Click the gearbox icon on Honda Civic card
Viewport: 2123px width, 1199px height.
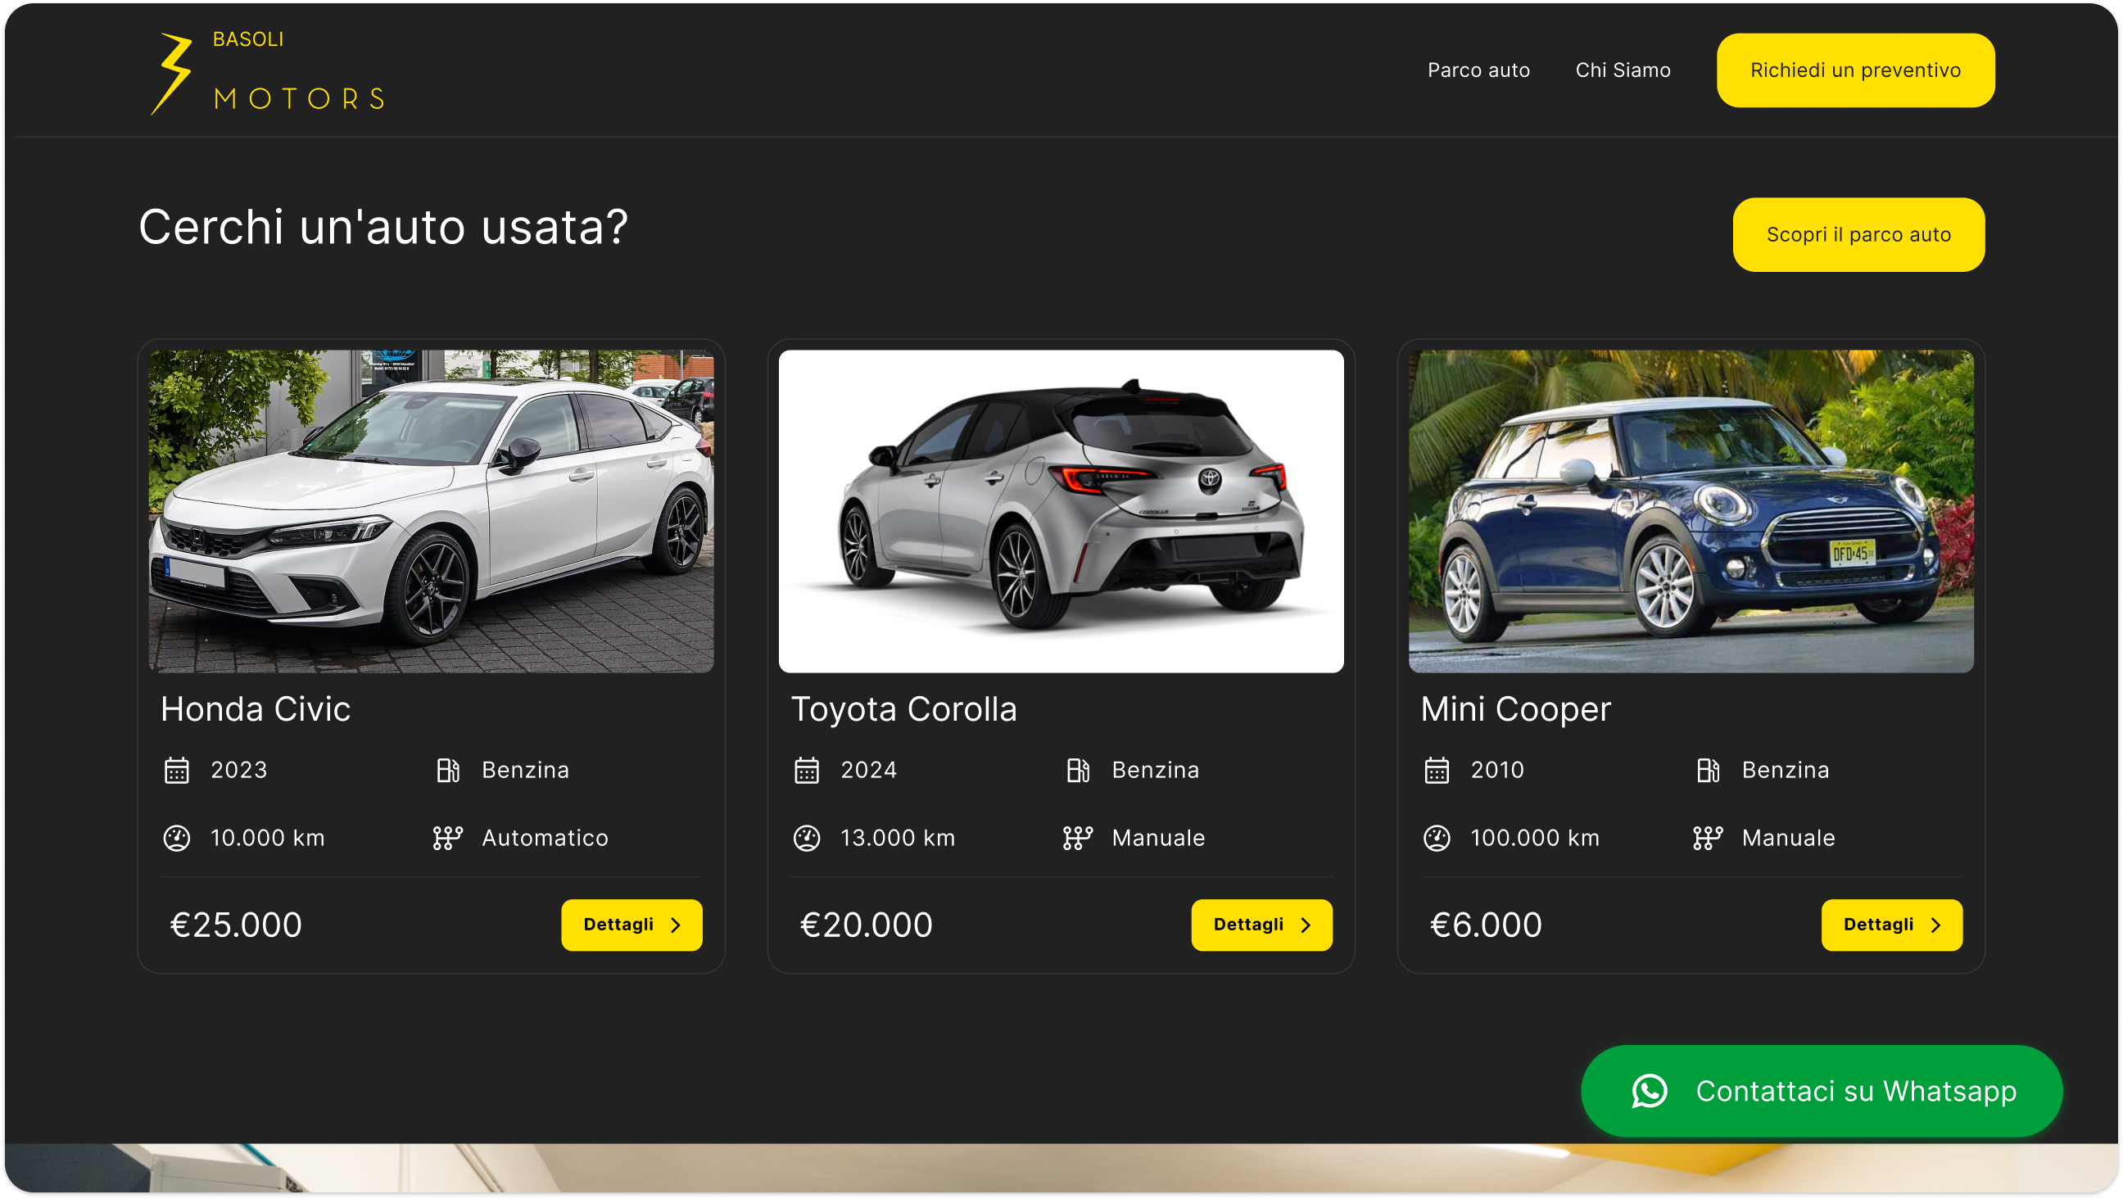447,838
